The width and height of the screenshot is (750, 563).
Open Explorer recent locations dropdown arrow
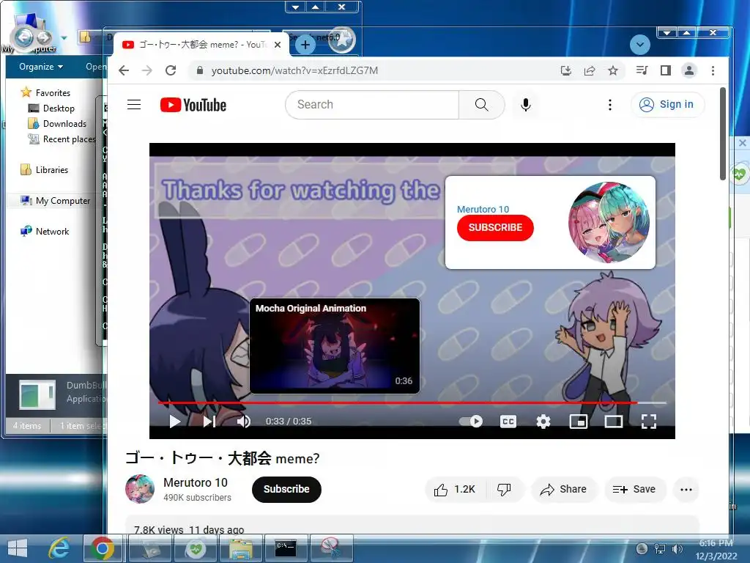tap(64, 38)
